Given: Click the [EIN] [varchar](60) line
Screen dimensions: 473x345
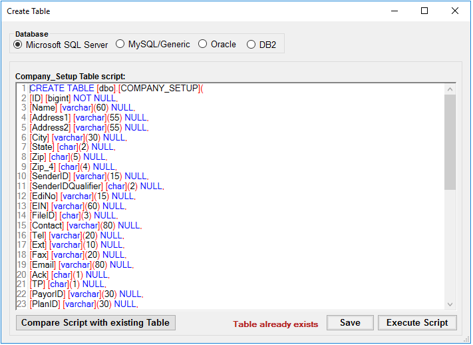Looking at the screenshot, I should [x=78, y=206].
